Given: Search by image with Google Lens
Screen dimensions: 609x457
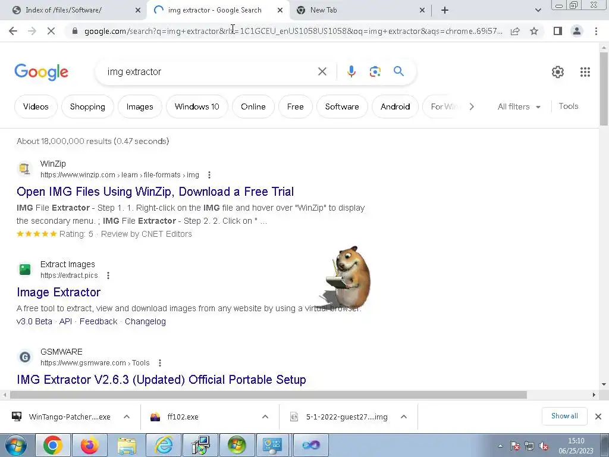Looking at the screenshot, I should (375, 71).
